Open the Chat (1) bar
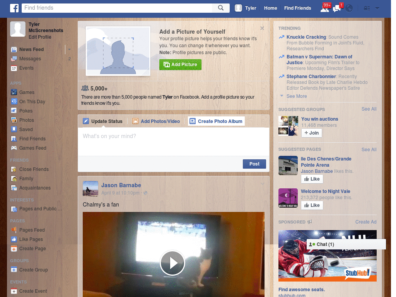396x297 pixels. coord(346,244)
